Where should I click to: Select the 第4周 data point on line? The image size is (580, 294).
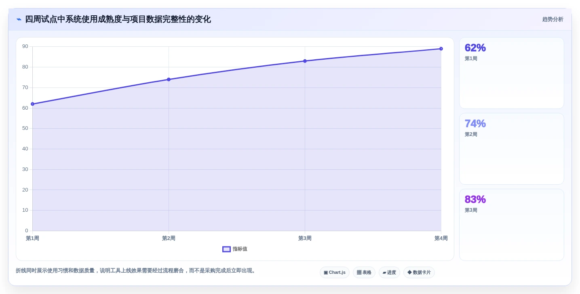point(441,49)
